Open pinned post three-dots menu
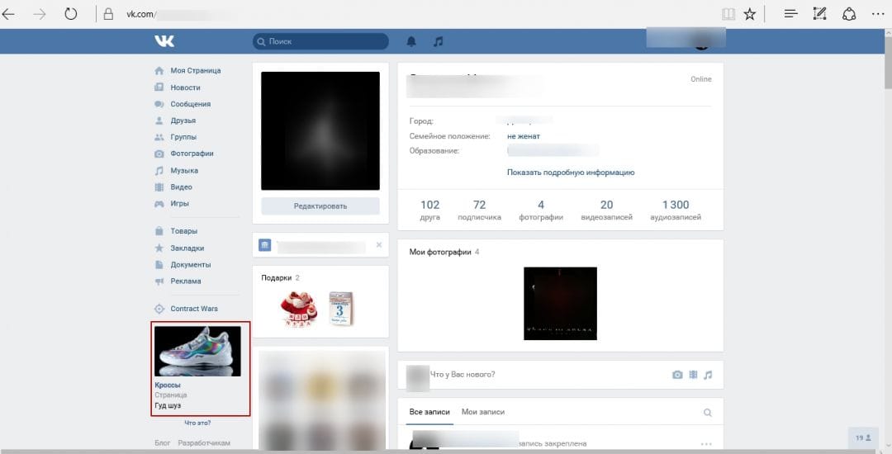 coord(705,443)
